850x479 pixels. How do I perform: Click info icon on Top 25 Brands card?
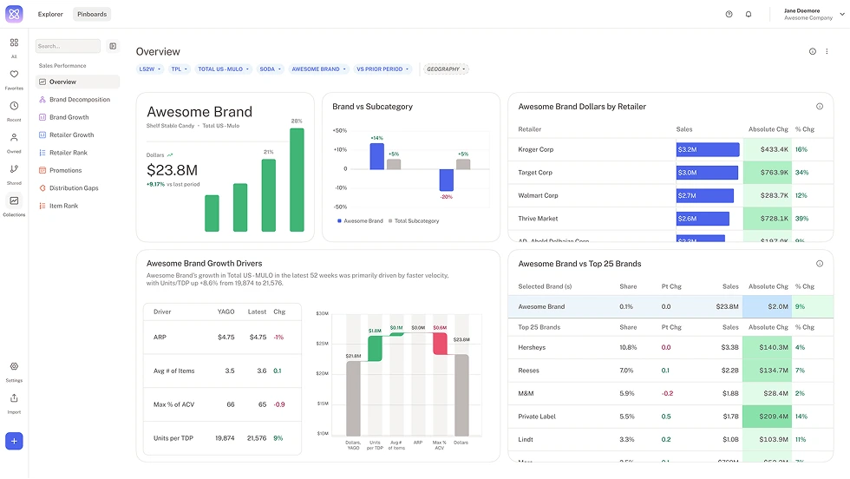pyautogui.click(x=820, y=264)
